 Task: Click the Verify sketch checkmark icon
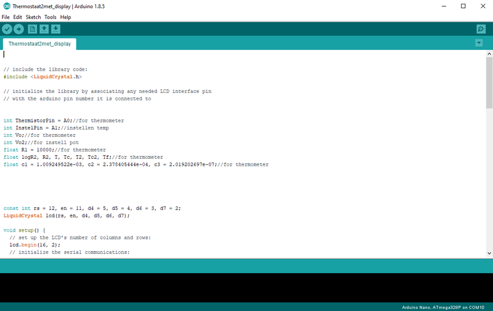pos(7,29)
